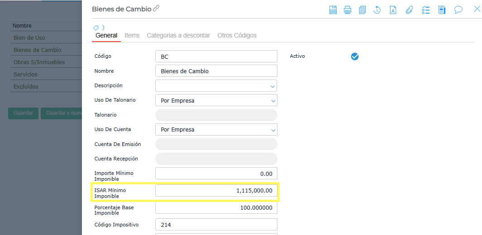The width and height of the screenshot is (482, 235).
Task: Switch to the Items tab
Action: (x=132, y=35)
